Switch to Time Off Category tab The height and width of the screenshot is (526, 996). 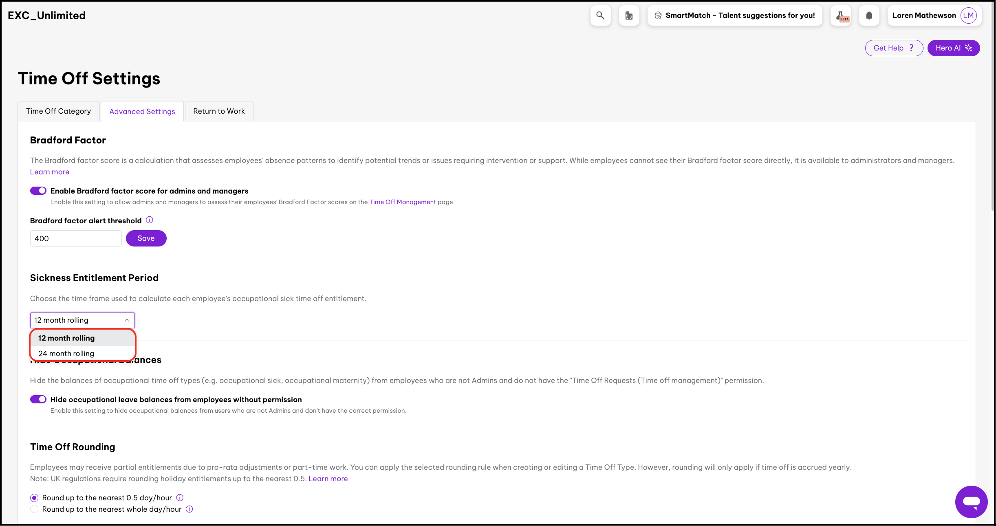click(59, 111)
